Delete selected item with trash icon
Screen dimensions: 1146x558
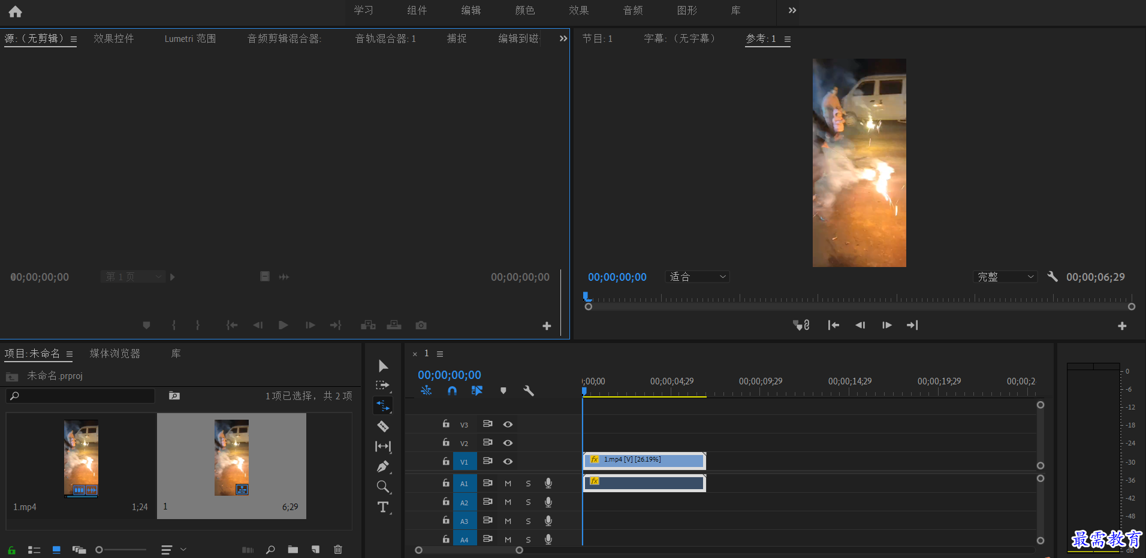[338, 549]
